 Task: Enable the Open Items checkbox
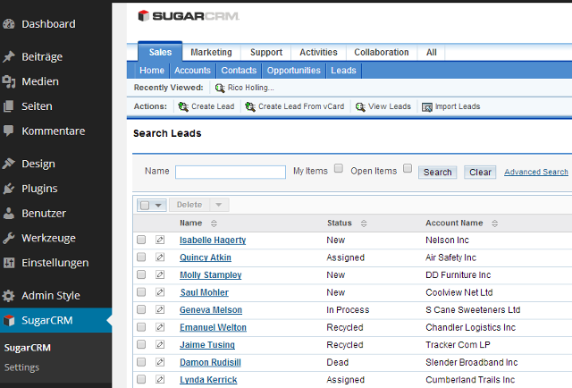408,168
